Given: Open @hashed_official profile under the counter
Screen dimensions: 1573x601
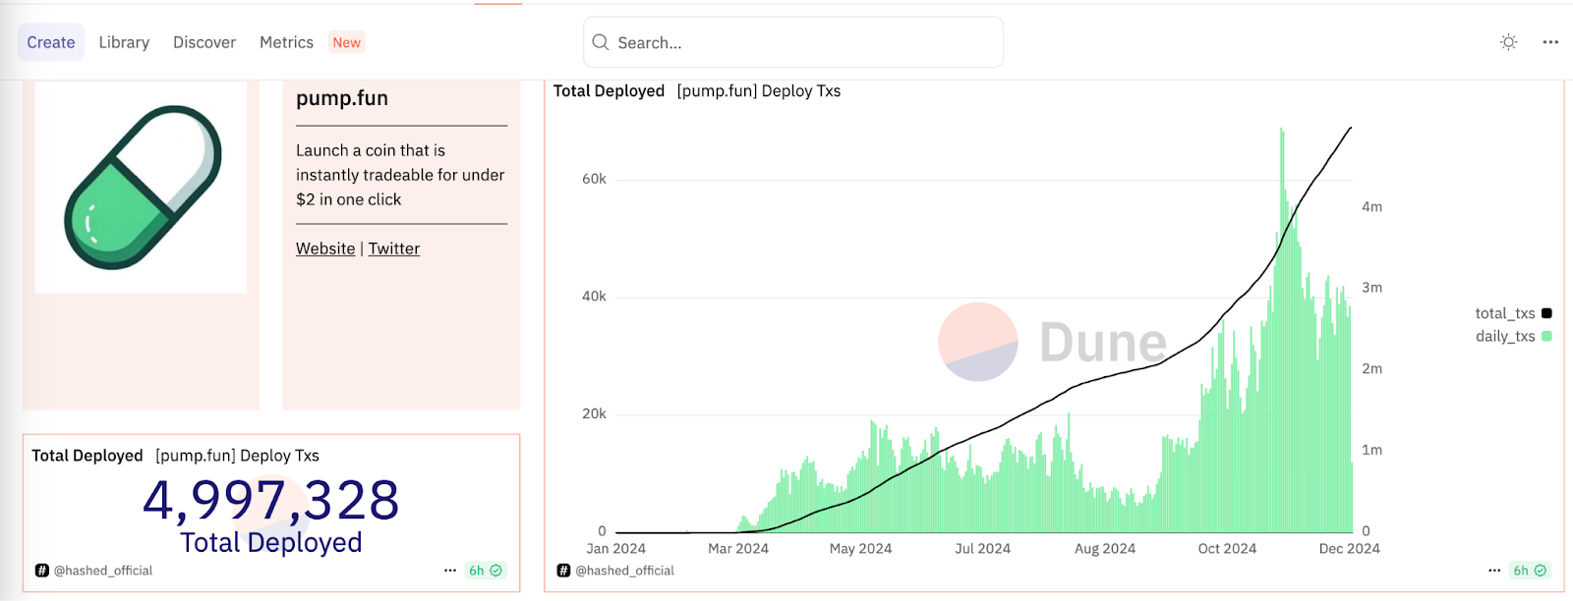Looking at the screenshot, I should (103, 571).
